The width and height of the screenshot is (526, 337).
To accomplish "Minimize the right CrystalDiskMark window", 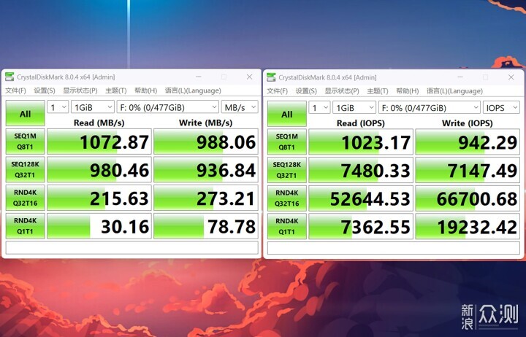I will pos(460,77).
